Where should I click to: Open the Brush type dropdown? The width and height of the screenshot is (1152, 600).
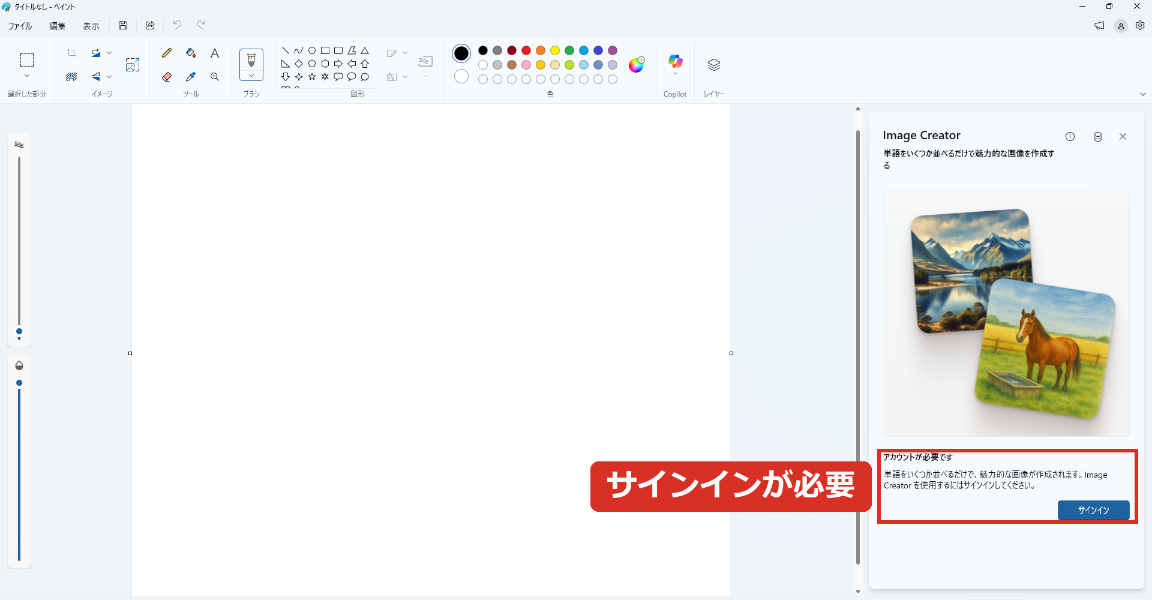tap(251, 76)
